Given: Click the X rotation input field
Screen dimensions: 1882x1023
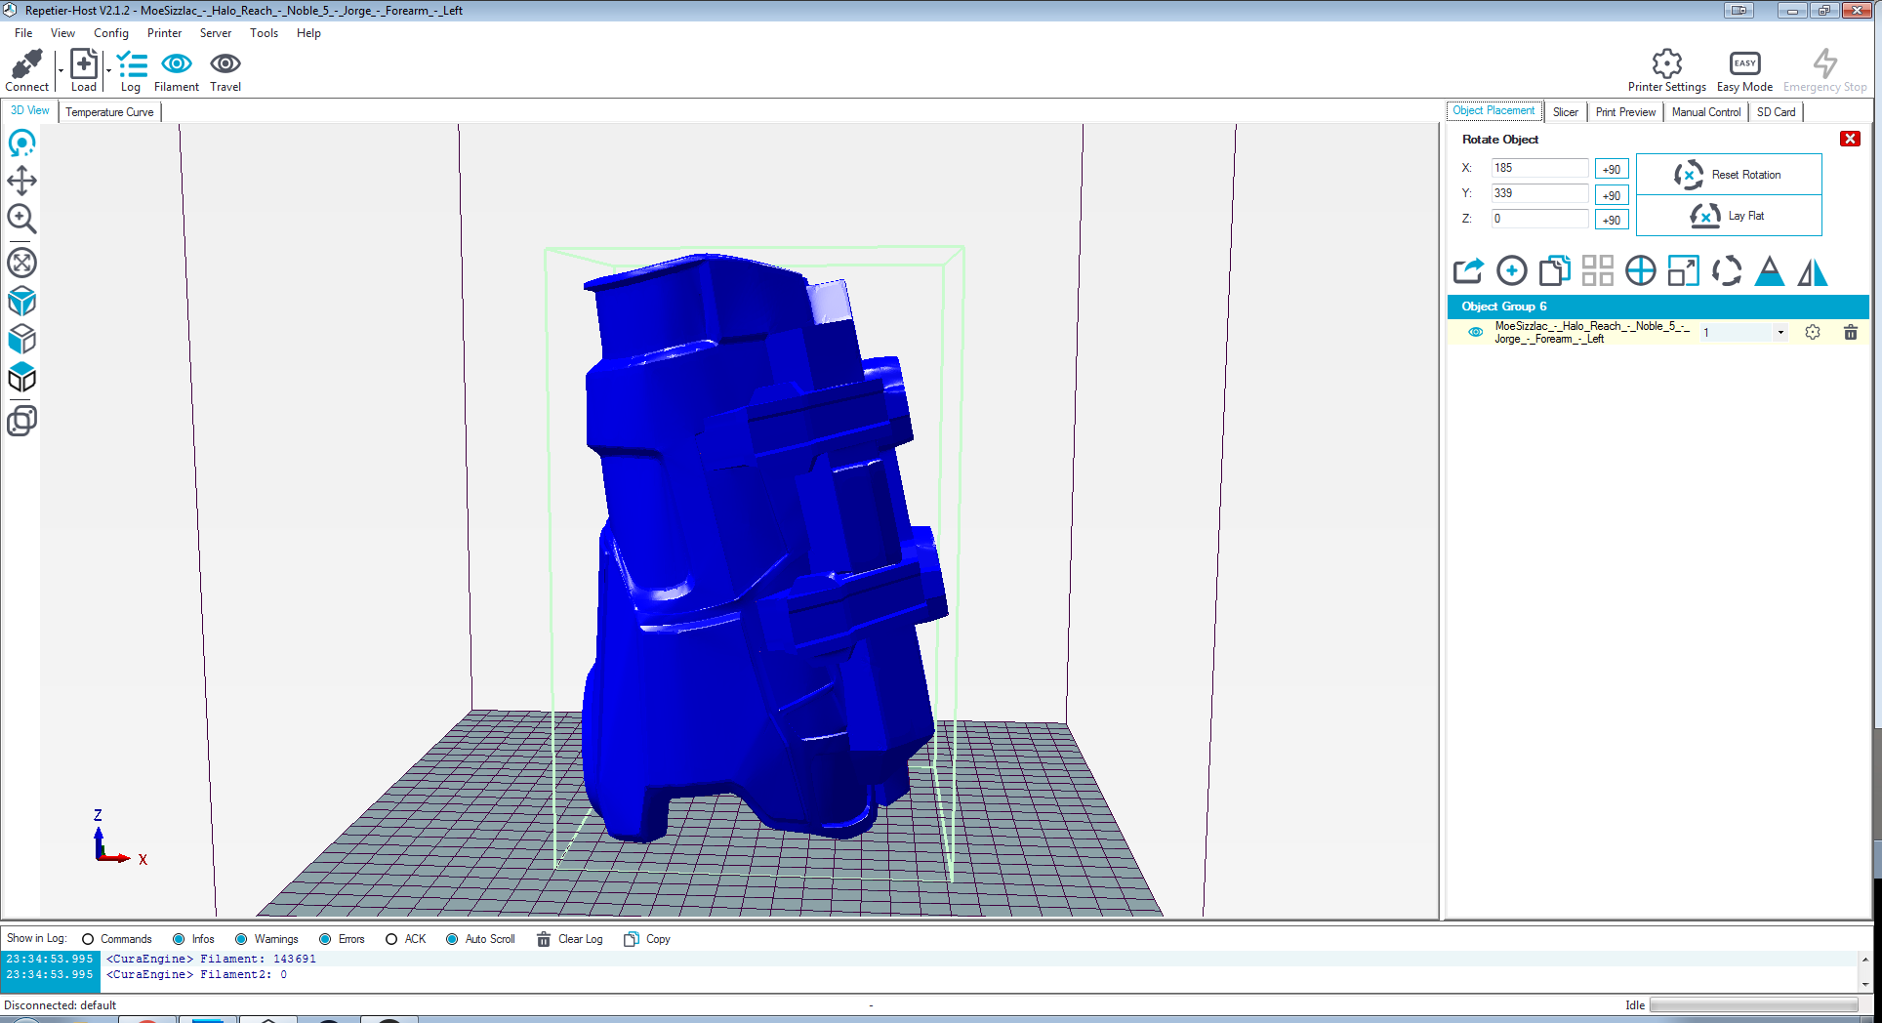Looking at the screenshot, I should tap(1539, 168).
